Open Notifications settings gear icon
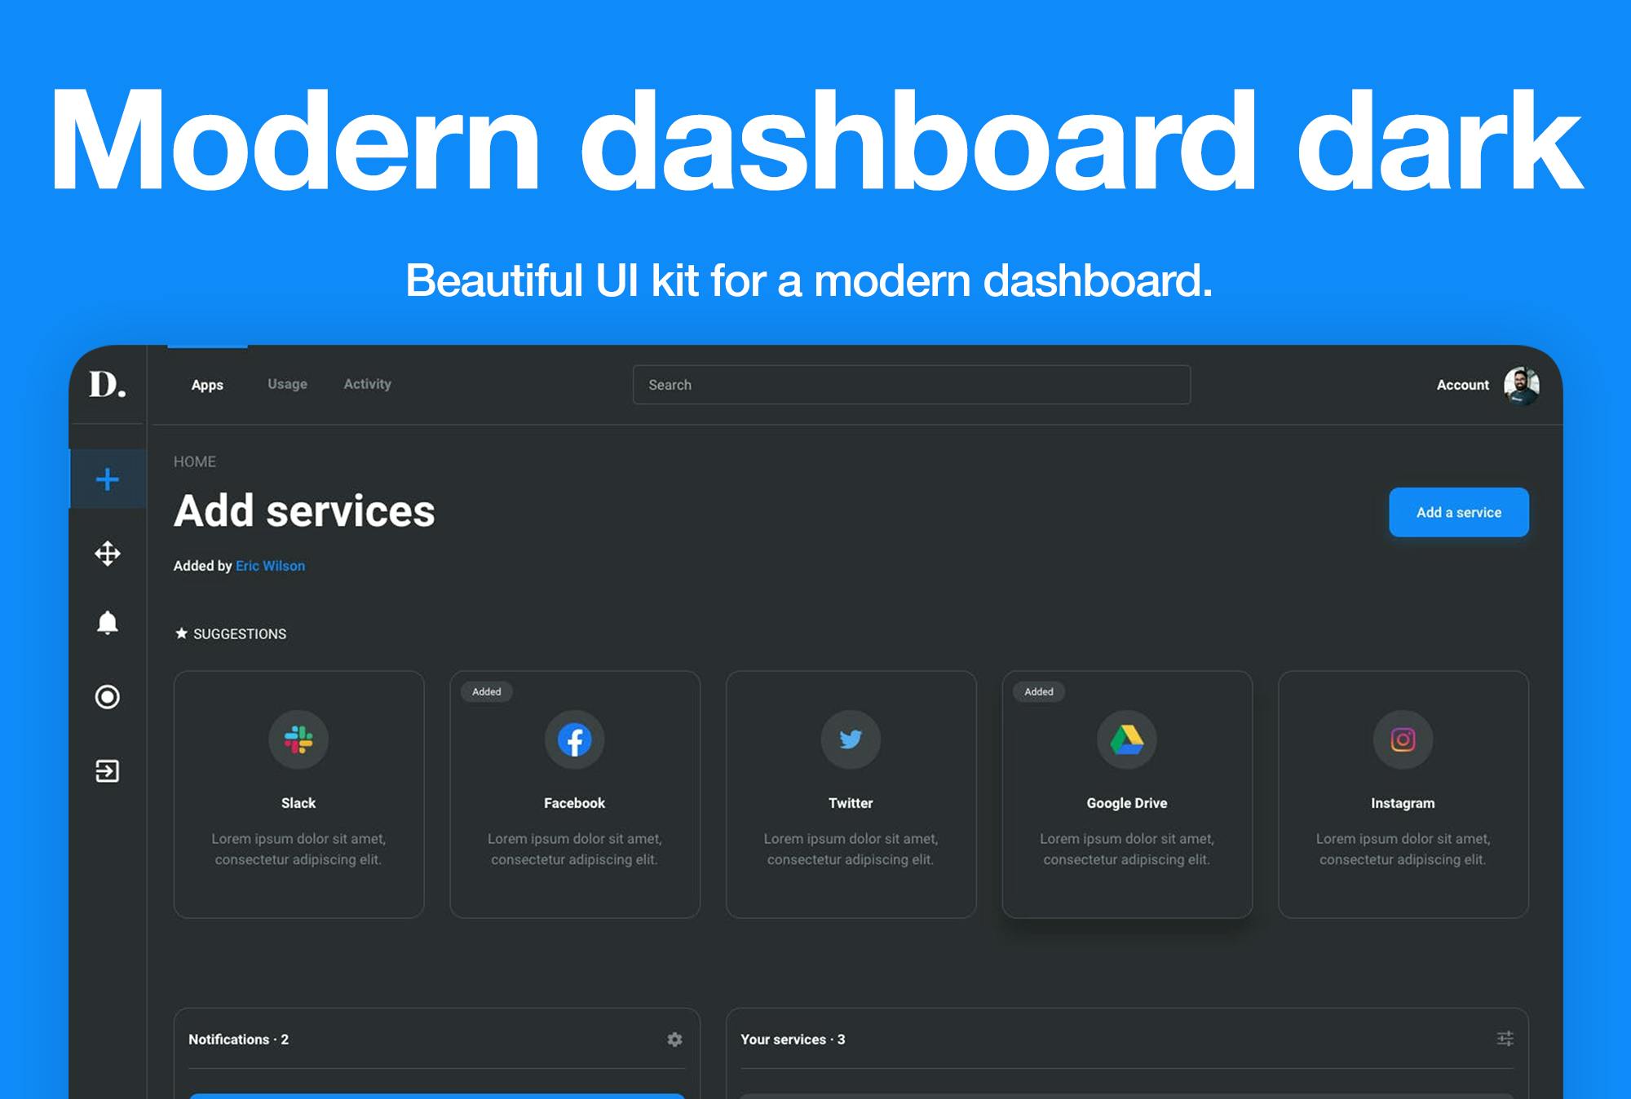The height and width of the screenshot is (1099, 1631). point(674,1039)
